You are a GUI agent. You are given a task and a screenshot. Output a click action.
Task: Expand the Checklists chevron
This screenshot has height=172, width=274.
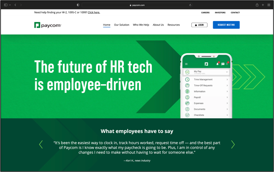click(227, 115)
